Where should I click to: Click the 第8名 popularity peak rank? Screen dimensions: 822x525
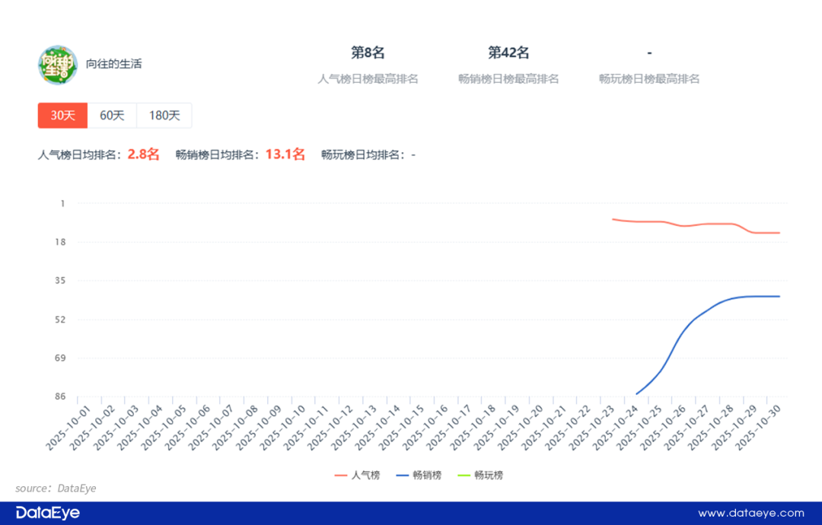point(368,52)
